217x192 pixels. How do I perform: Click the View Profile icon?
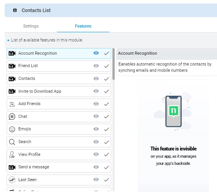[x=12, y=155]
